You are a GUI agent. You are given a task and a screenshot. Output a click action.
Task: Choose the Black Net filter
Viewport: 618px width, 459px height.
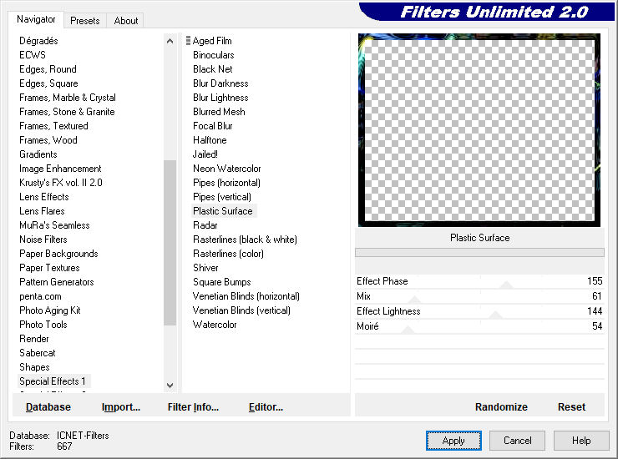coord(212,69)
